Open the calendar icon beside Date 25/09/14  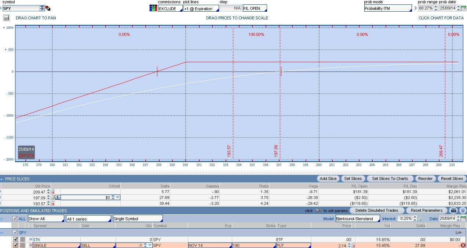coord(464,218)
